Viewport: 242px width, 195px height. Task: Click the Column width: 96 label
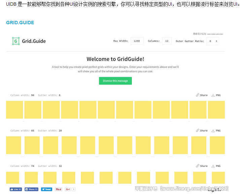pos(22,95)
